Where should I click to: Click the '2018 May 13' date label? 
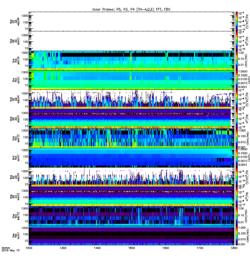pyautogui.click(x=11, y=250)
